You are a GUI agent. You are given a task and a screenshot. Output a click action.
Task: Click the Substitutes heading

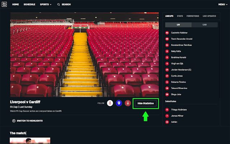(x=171, y=102)
